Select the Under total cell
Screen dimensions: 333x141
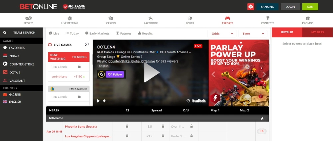[184, 136]
